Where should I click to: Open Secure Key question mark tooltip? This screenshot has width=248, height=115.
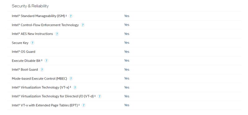33,43
